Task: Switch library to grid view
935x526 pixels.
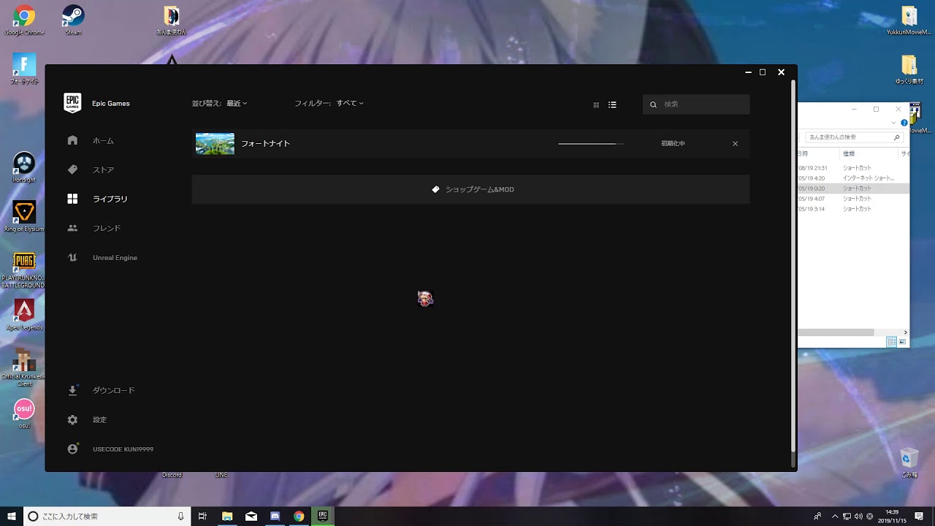Action: click(596, 104)
